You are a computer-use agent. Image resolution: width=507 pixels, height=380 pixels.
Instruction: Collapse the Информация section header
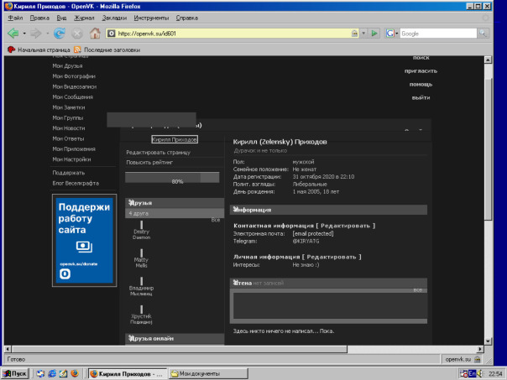coord(252,211)
